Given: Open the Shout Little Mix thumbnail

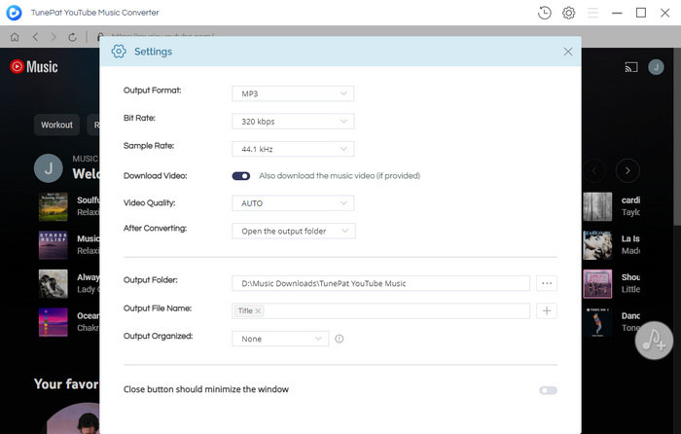Looking at the screenshot, I should [597, 284].
